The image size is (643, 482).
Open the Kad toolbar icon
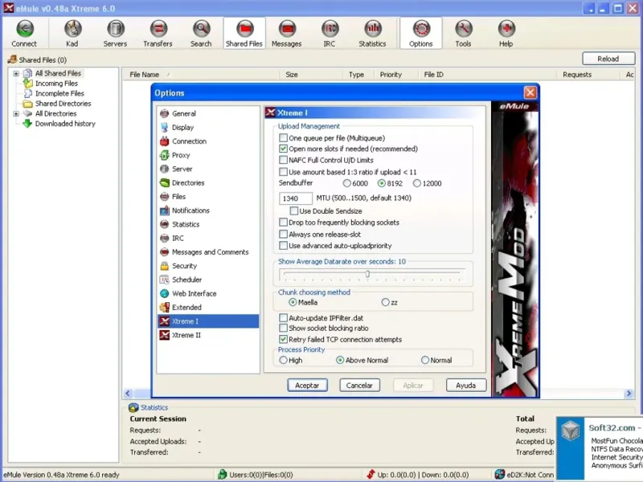[72, 29]
